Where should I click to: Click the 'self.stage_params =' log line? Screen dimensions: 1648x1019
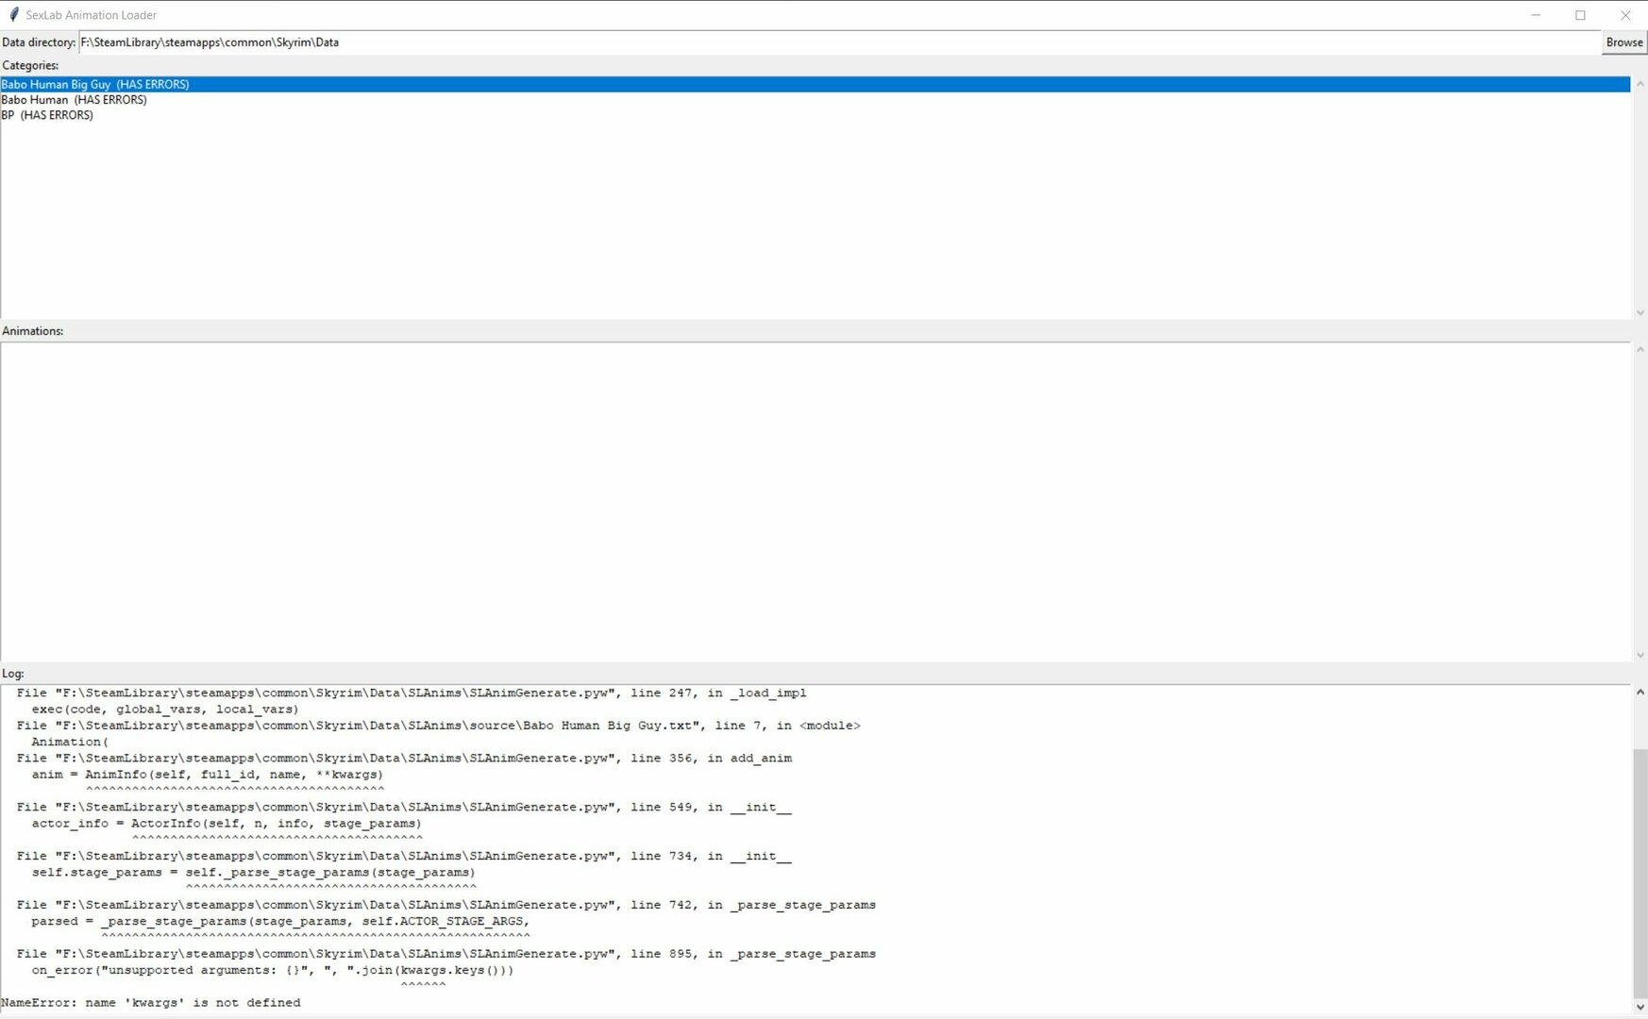pyautogui.click(x=253, y=873)
